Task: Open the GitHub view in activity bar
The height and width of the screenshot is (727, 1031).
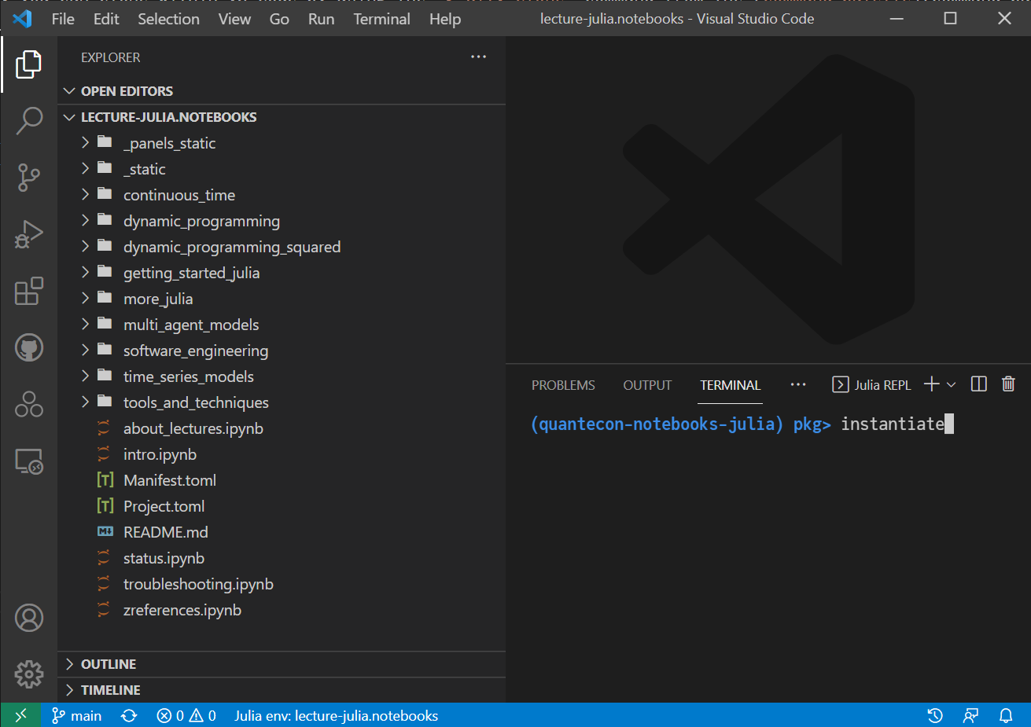Action: point(29,347)
